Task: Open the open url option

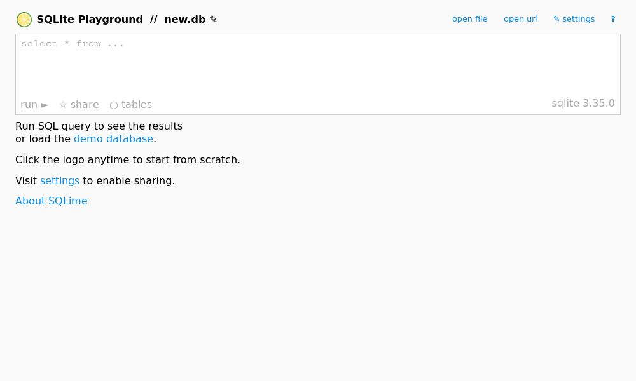Action: click(x=520, y=19)
